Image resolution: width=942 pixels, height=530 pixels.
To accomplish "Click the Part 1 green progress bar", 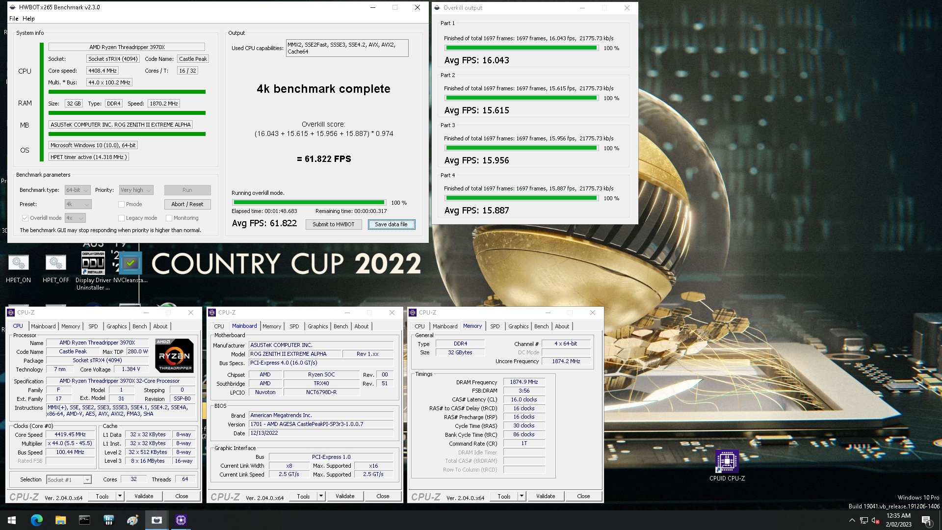I will click(522, 48).
